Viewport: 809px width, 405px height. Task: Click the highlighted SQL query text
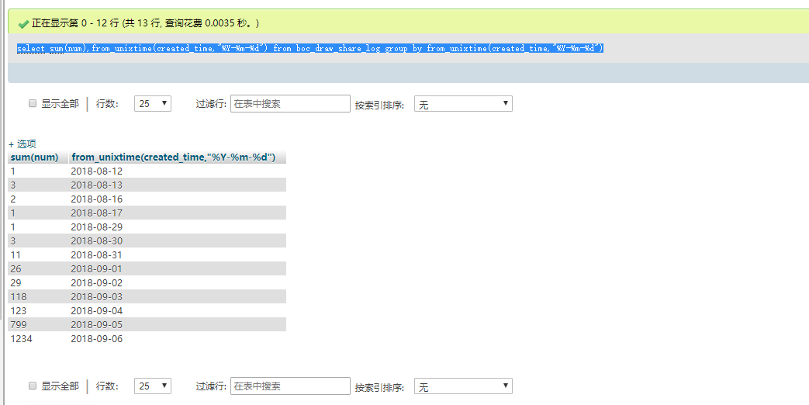pos(310,49)
